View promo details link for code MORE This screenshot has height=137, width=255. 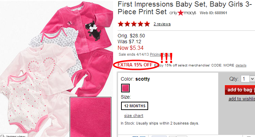(x=241, y=65)
